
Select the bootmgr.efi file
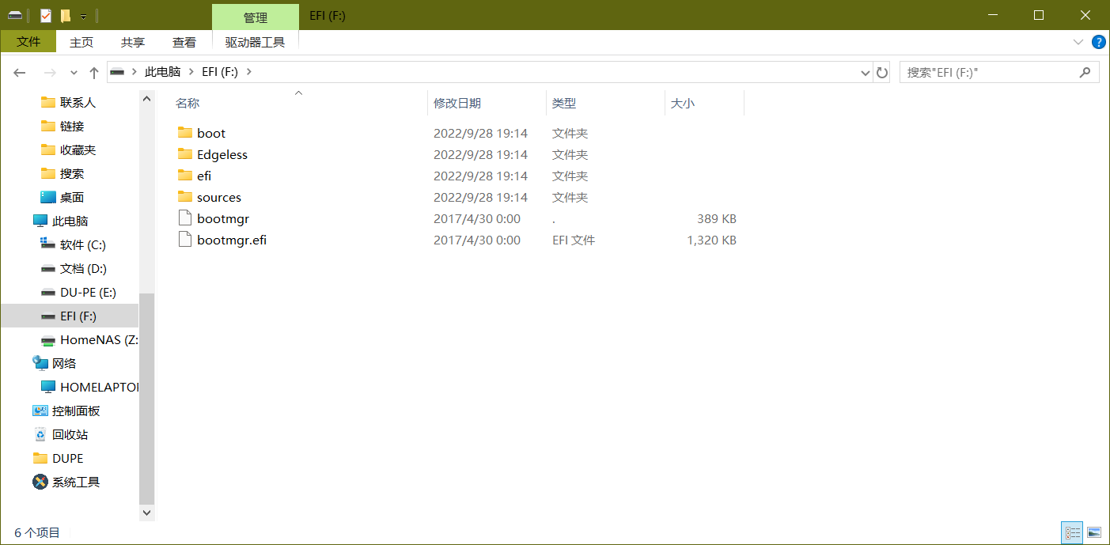231,240
